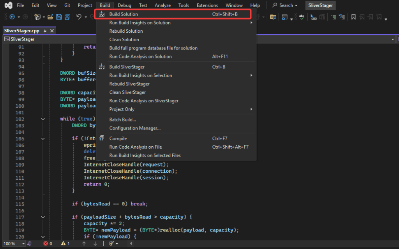The height and width of the screenshot is (249, 399).
Task: Click the New Project toolbar icon
Action: tap(37, 17)
